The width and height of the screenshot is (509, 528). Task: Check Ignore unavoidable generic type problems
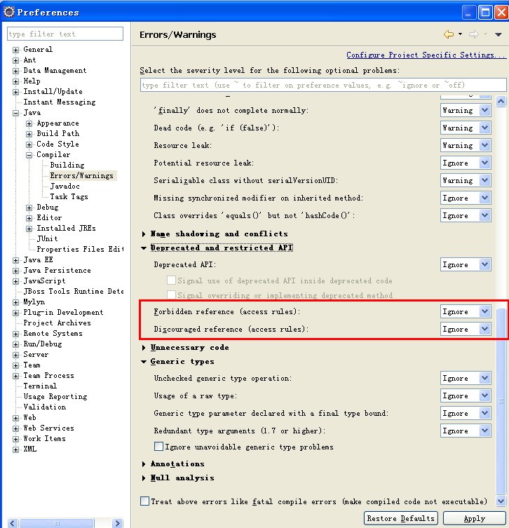159,447
